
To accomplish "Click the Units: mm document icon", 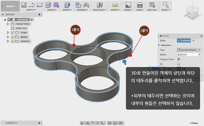I will tap(12, 28).
